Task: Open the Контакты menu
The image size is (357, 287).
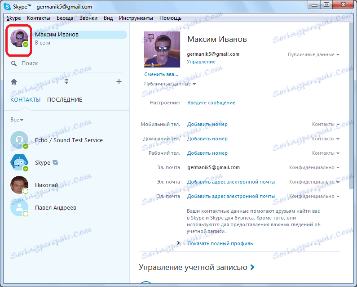Action: pyautogui.click(x=39, y=18)
